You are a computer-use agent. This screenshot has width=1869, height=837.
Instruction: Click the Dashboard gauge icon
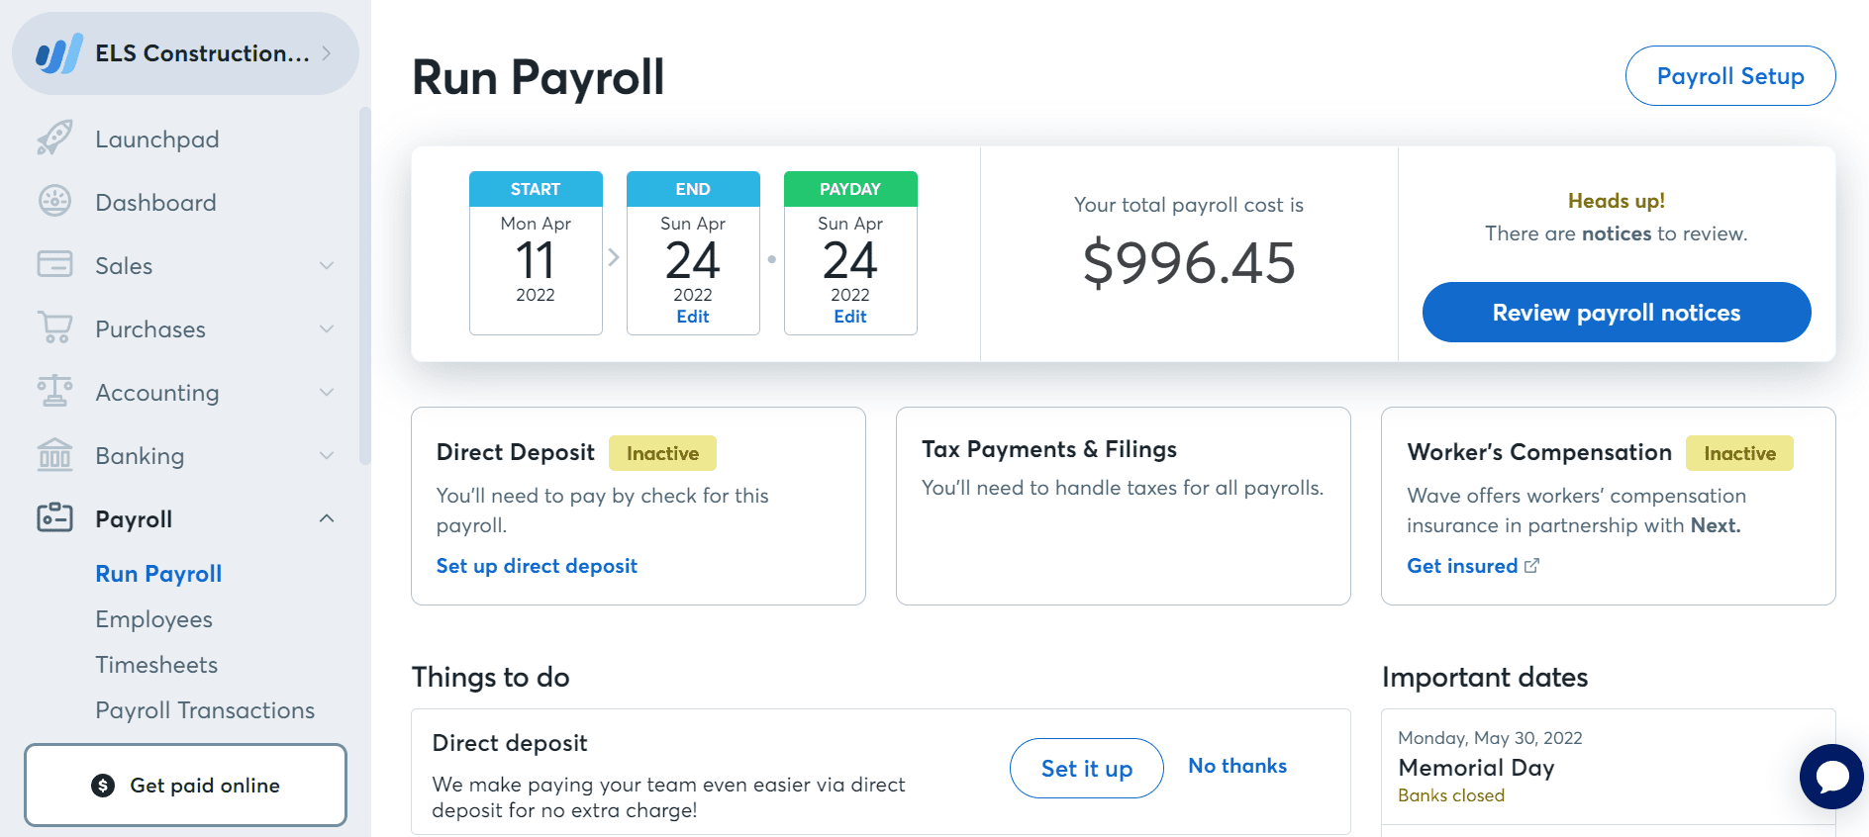(54, 202)
